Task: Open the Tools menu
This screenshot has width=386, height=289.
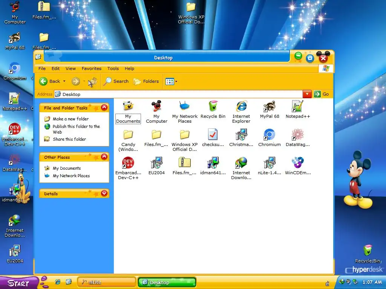Action: [113, 68]
